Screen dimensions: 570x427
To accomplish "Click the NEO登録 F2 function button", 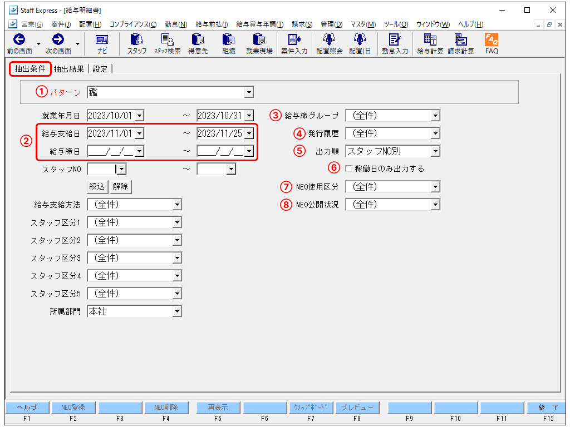I will (73, 408).
